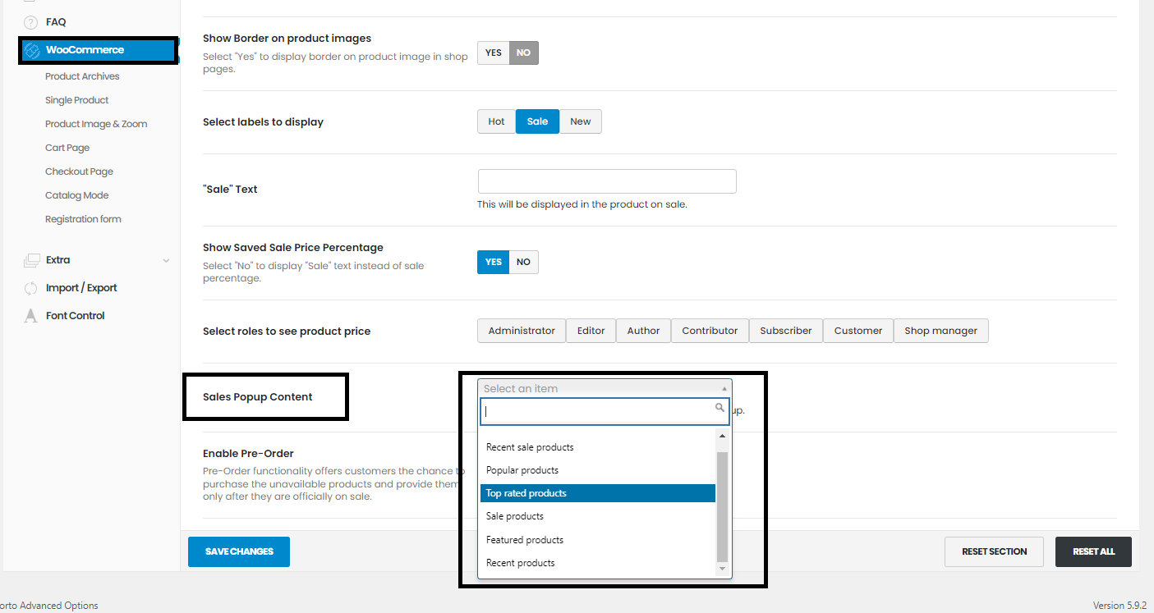Image resolution: width=1154 pixels, height=613 pixels.
Task: Open Product Archives submenu
Action: pos(82,76)
